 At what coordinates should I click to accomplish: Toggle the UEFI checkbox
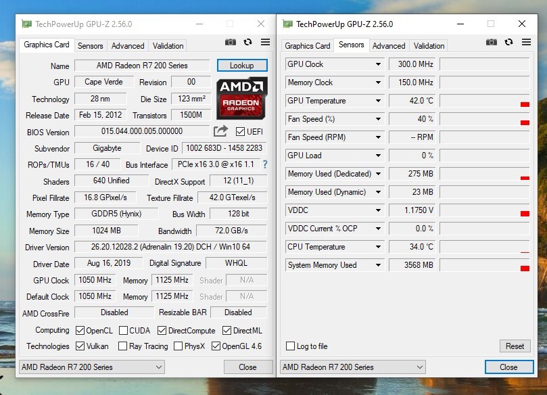click(240, 131)
